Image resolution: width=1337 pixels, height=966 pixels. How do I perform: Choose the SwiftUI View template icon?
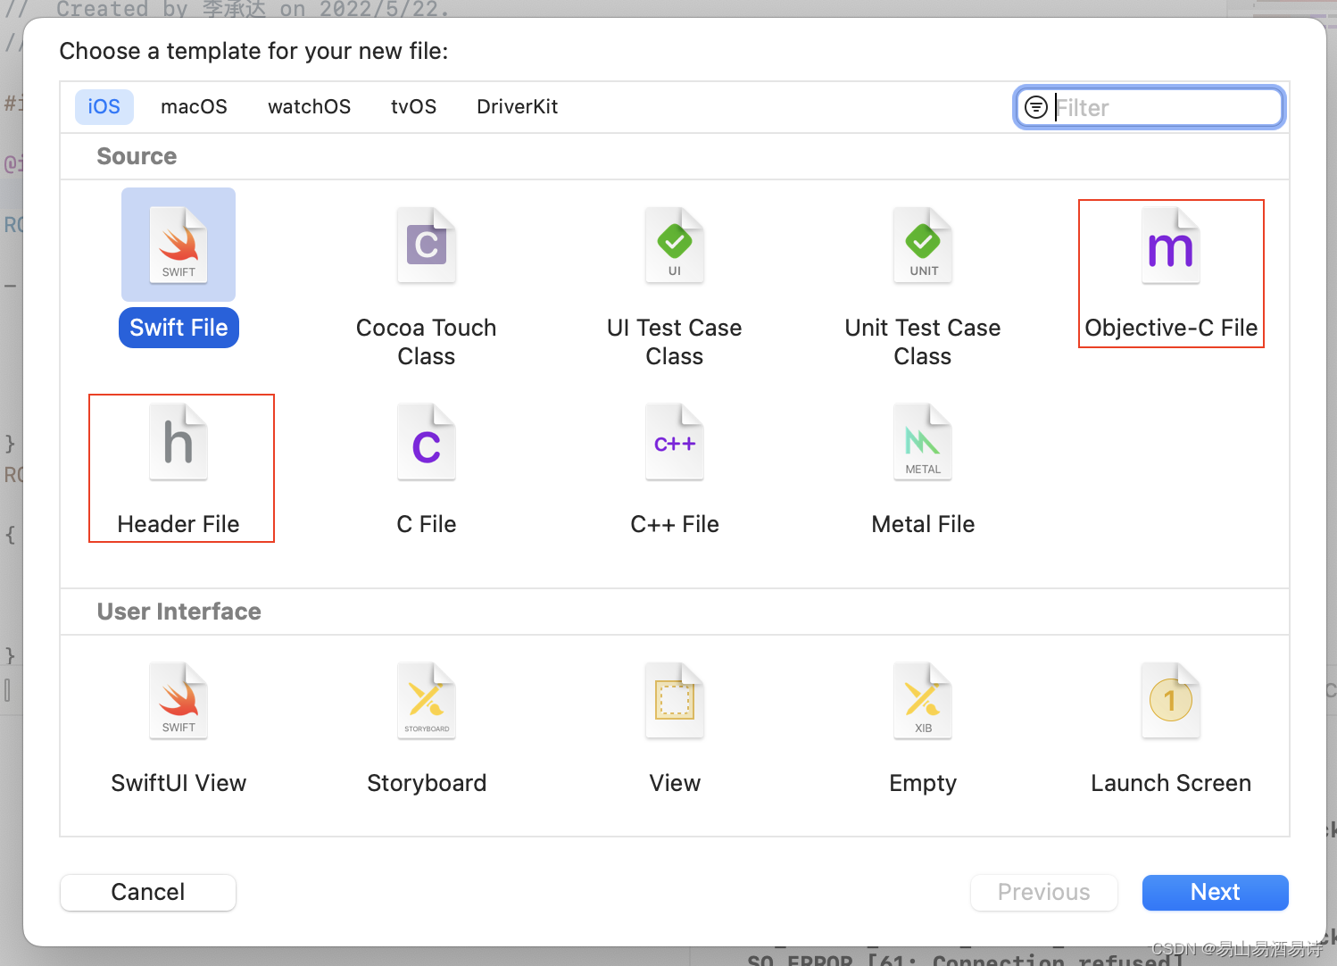tap(179, 701)
